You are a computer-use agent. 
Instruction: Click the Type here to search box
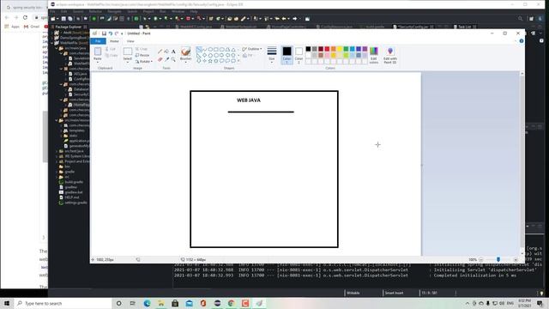(63, 303)
